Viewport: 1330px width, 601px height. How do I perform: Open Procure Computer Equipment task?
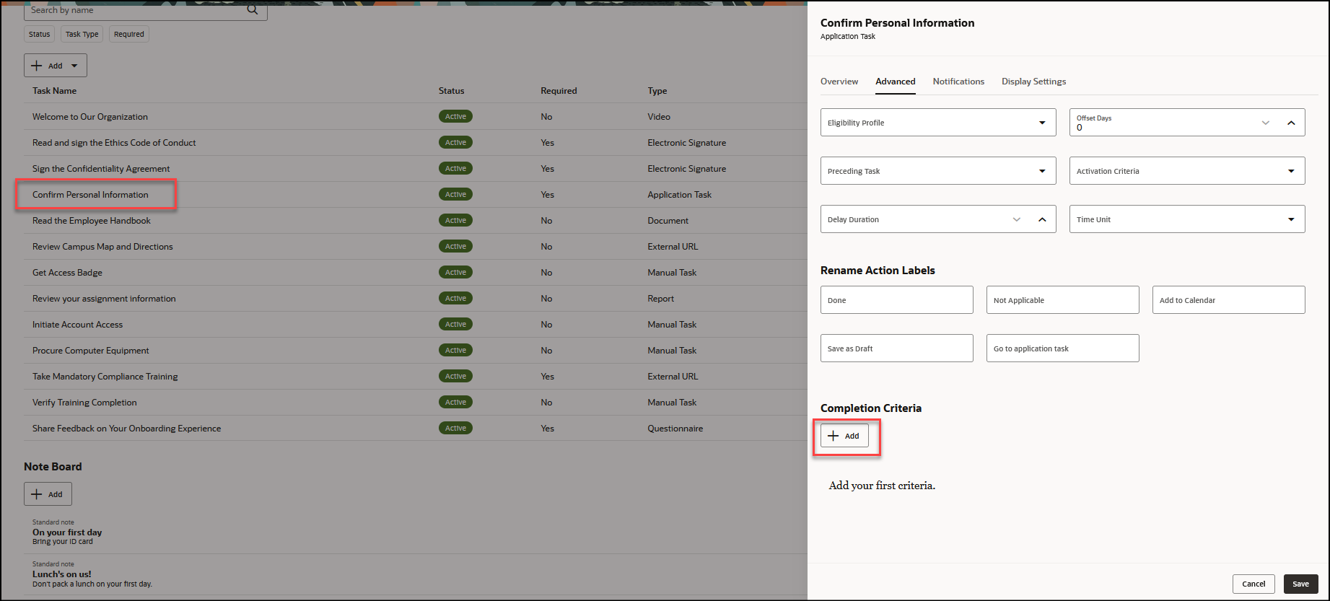tap(91, 351)
